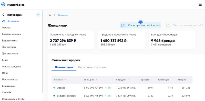This screenshot has width=205, height=101.
Task: Sort the table by Брендов column
Action: (146, 80)
